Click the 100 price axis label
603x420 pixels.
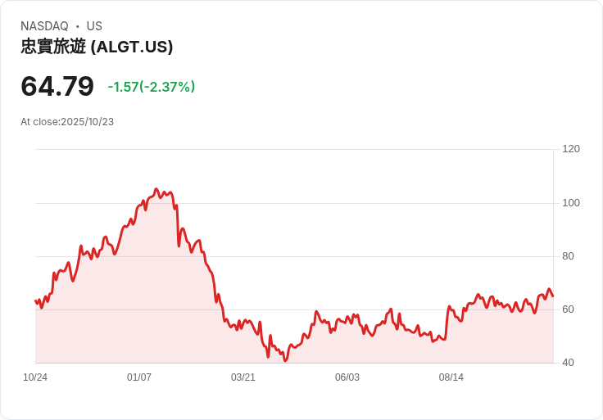tap(571, 202)
